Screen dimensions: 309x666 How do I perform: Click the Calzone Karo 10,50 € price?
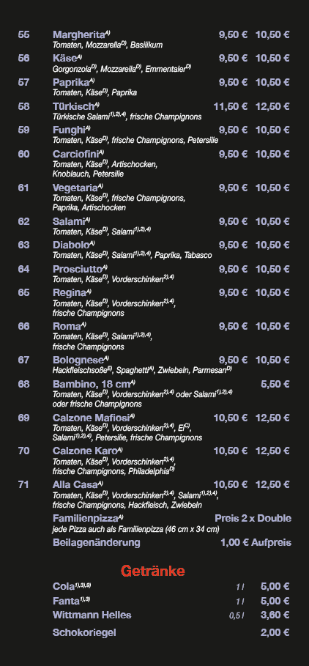[231, 451]
